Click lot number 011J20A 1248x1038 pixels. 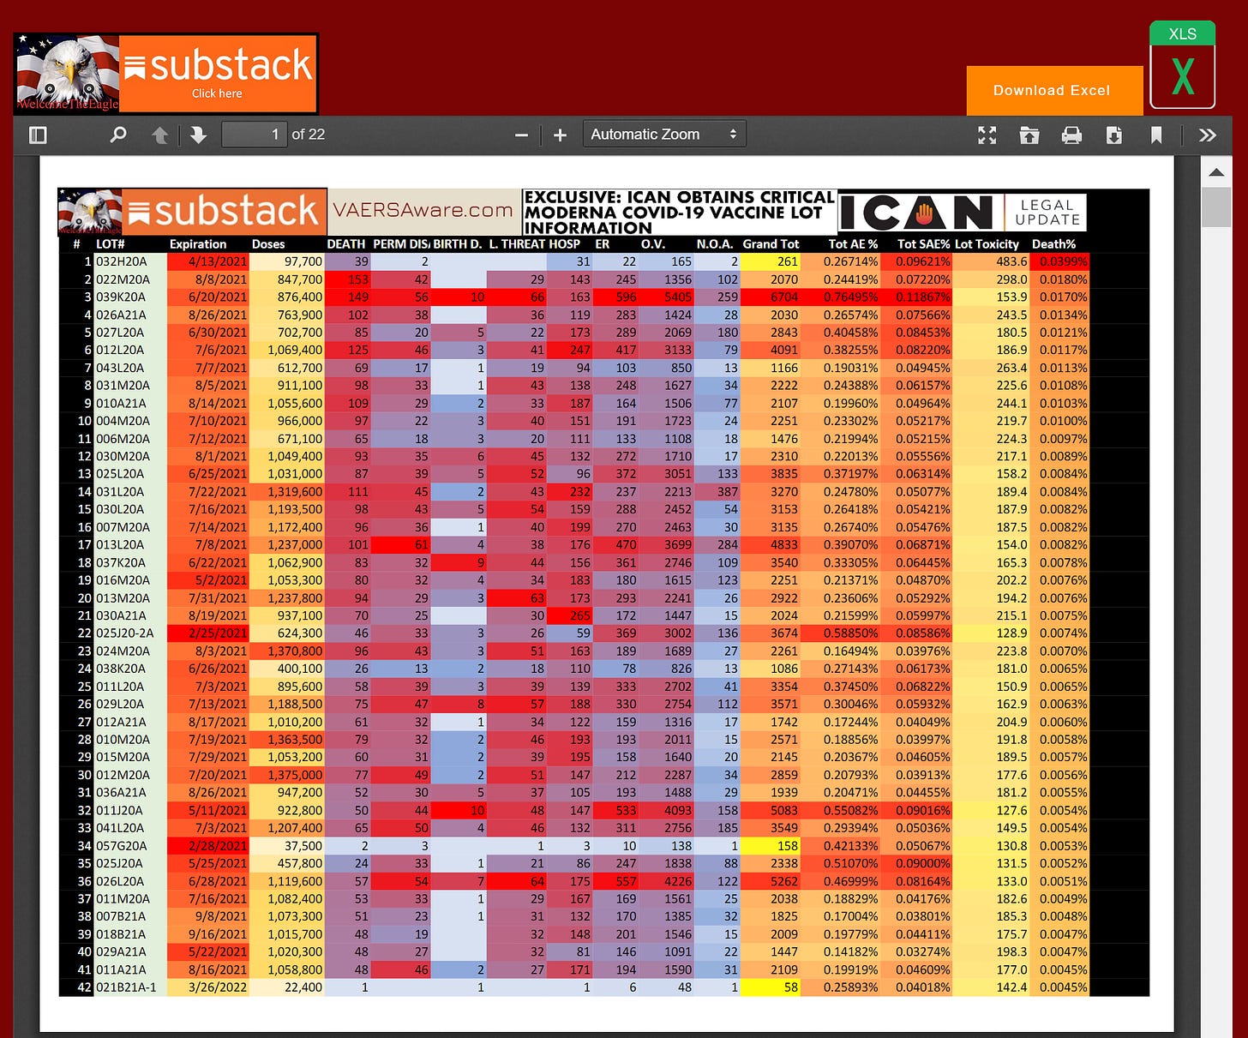(119, 811)
